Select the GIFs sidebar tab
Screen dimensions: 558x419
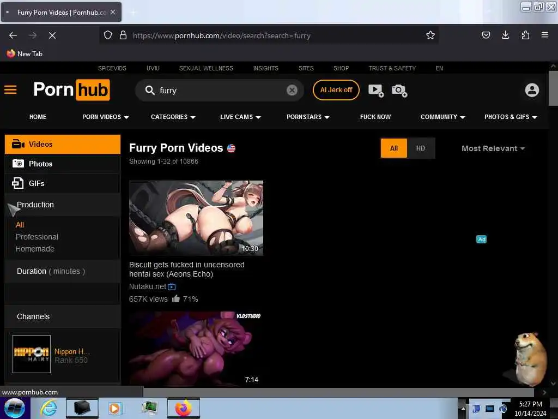tap(63, 183)
